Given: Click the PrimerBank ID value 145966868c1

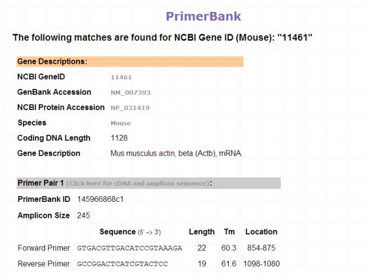Looking at the screenshot, I should [100, 199].
